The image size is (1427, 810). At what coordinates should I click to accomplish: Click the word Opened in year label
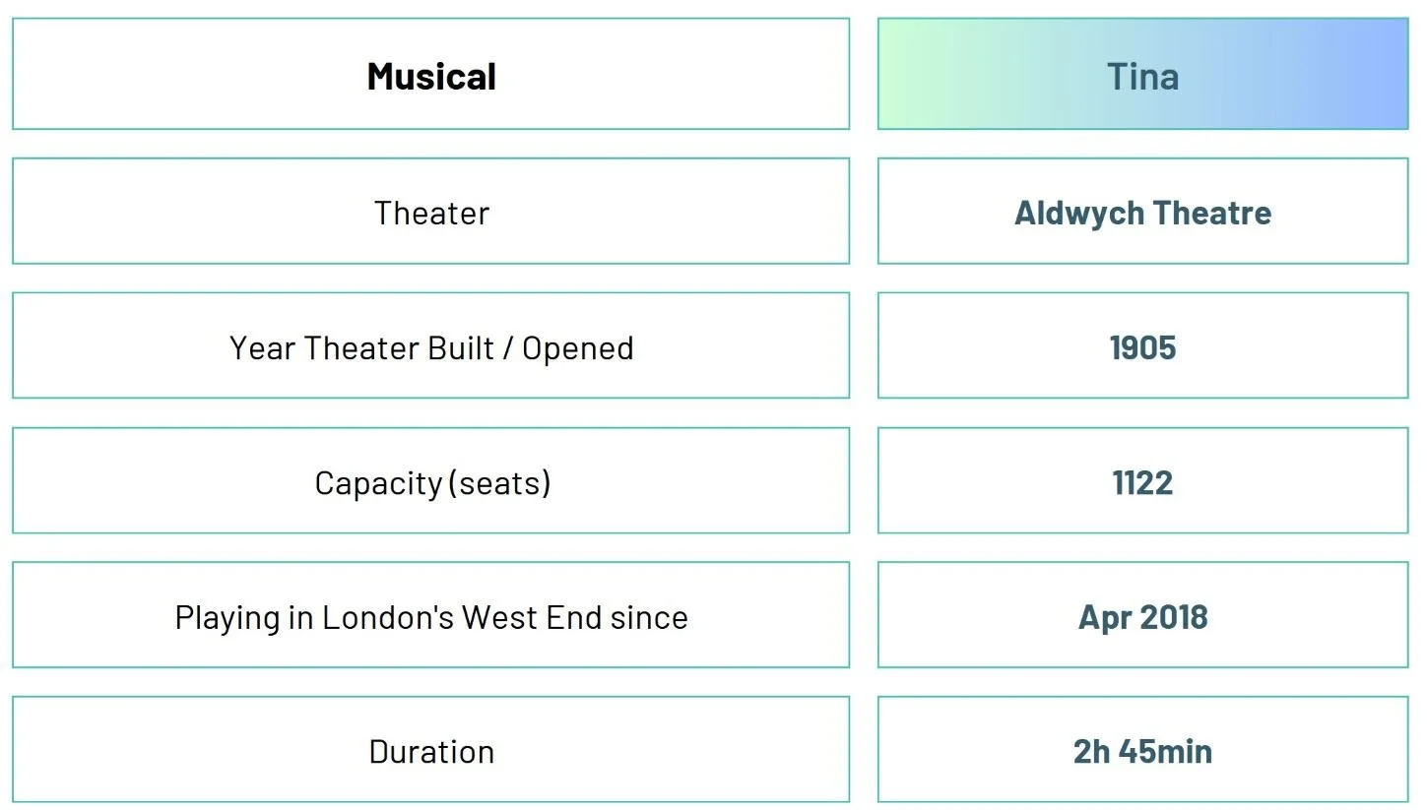pos(577,348)
